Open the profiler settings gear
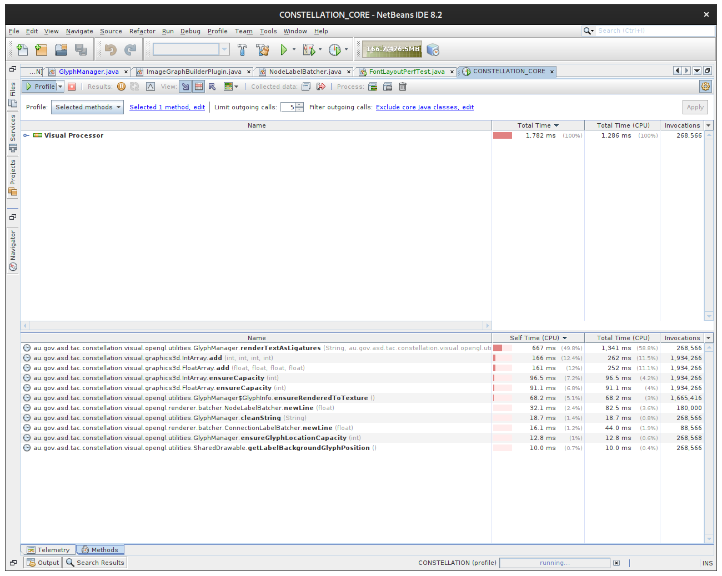 [x=705, y=86]
